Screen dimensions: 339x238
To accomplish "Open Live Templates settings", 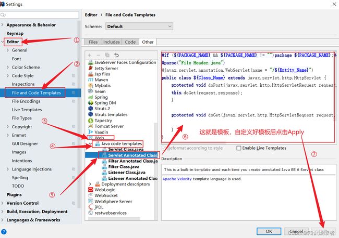I will (x=27, y=110).
